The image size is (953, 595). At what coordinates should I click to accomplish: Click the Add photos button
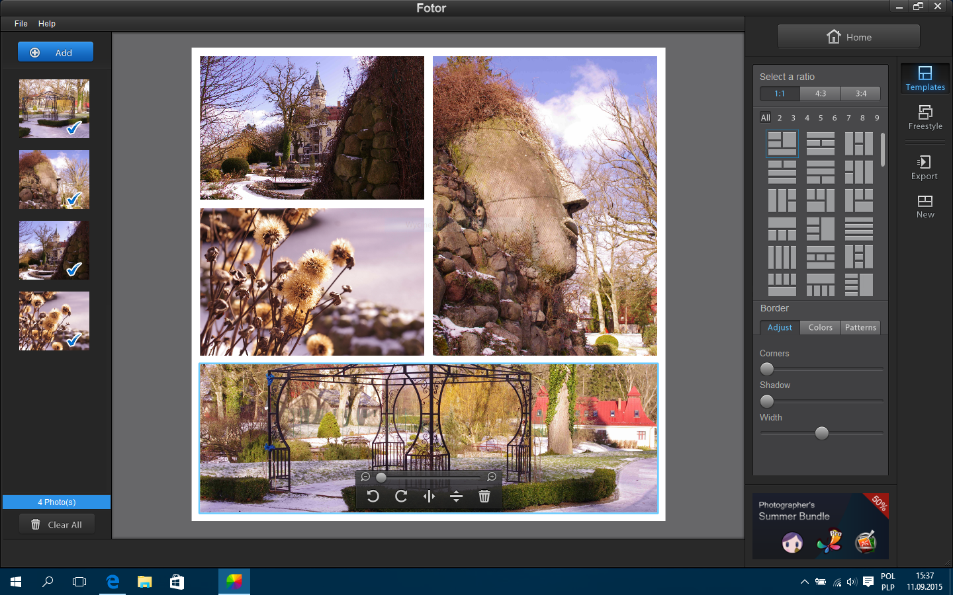pos(56,52)
